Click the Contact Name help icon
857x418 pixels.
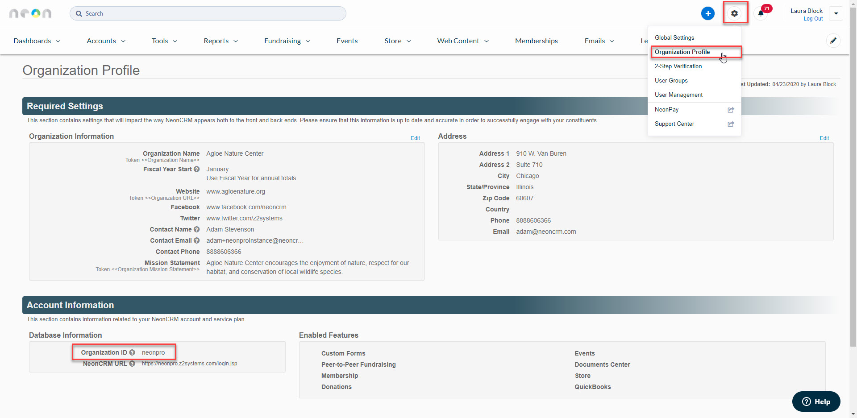(x=196, y=229)
